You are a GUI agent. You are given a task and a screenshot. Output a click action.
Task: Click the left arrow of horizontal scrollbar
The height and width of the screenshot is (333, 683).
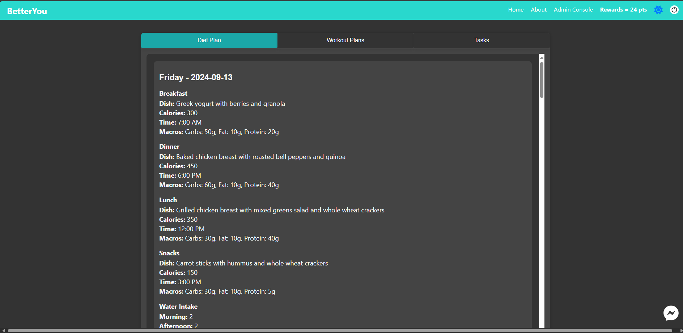(x=3, y=330)
